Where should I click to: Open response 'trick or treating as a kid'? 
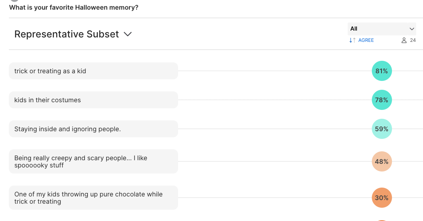[x=93, y=71]
